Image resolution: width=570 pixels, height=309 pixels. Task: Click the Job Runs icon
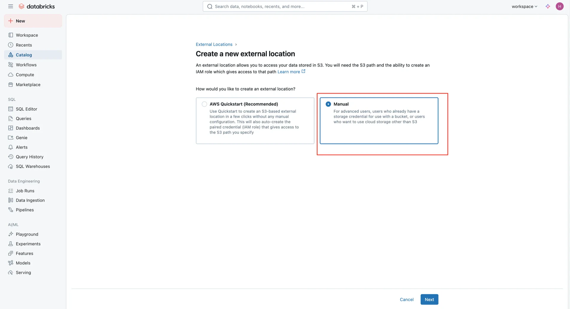coord(11,191)
